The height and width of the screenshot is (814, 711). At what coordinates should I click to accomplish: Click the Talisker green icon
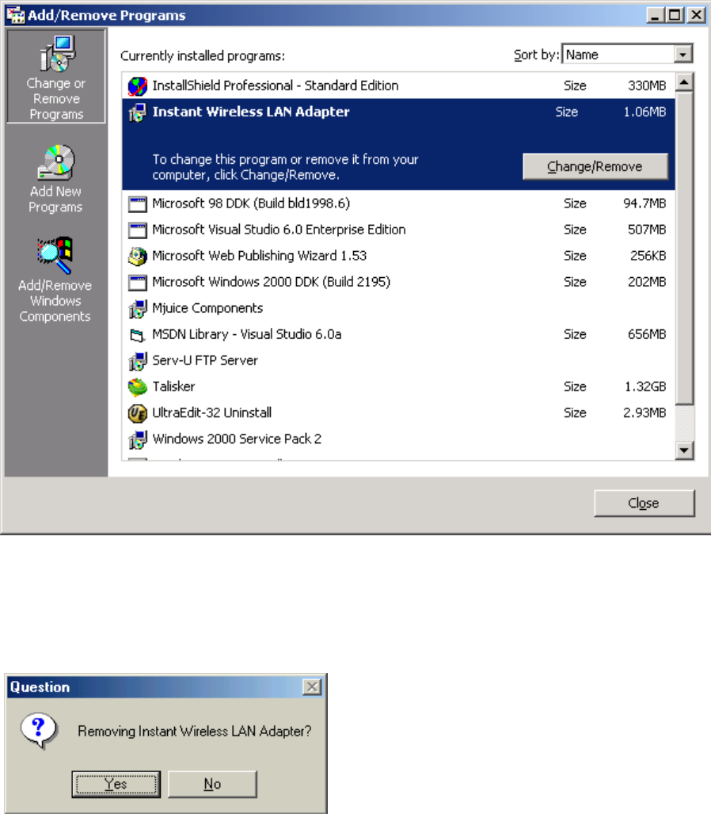point(138,386)
